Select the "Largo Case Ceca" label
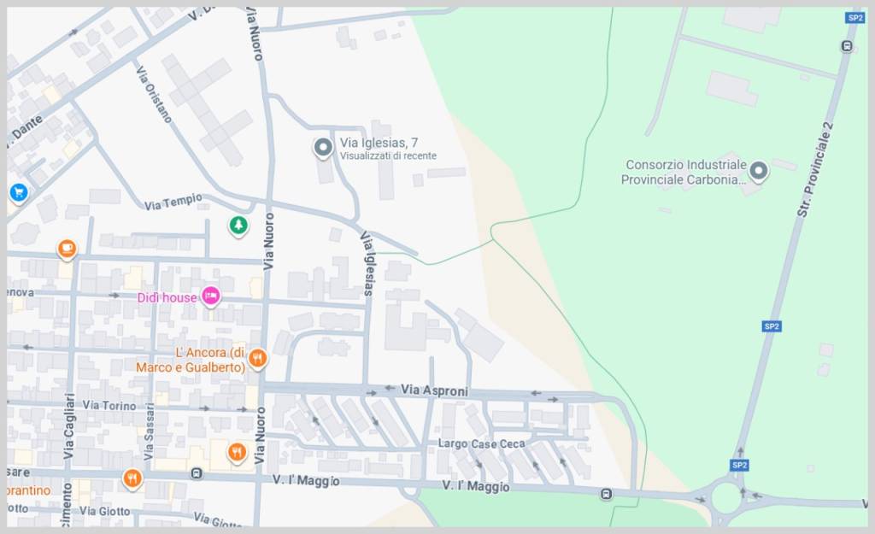Image resolution: width=875 pixels, height=534 pixels. 481,443
